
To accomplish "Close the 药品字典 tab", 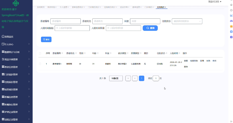I will click(x=129, y=7).
